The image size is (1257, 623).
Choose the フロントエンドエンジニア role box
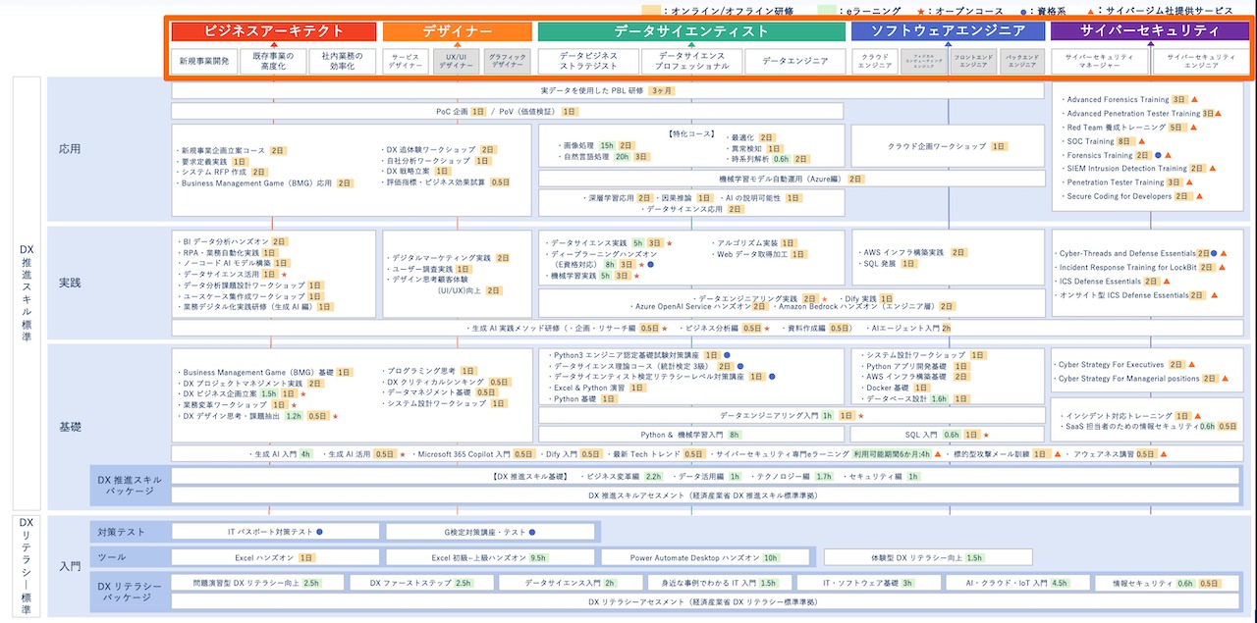click(x=973, y=62)
